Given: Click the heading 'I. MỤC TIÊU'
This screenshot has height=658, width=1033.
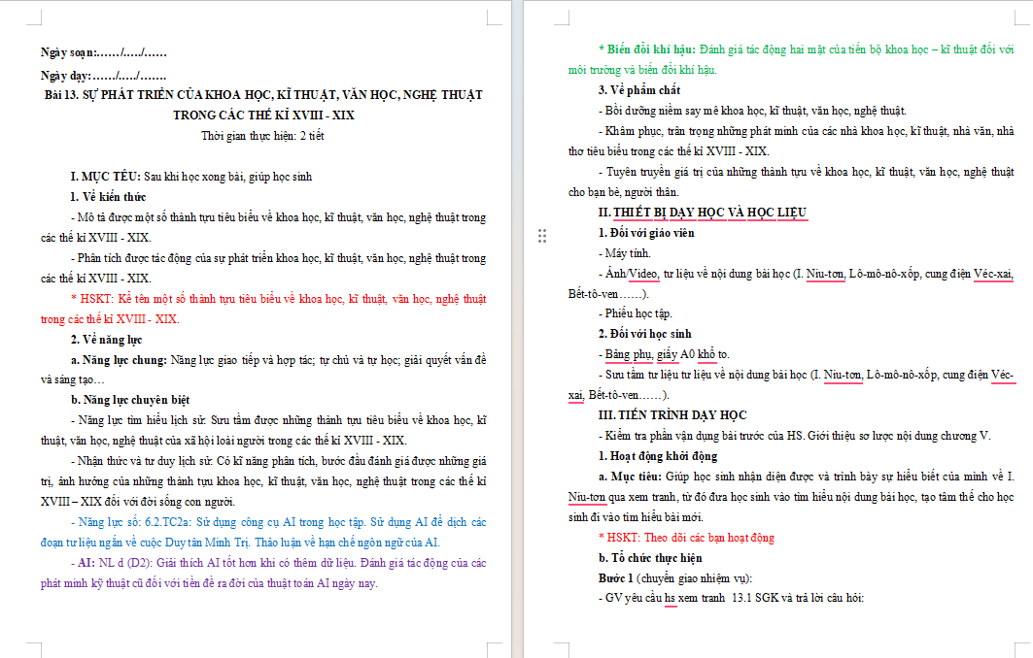Looking at the screenshot, I should [105, 177].
